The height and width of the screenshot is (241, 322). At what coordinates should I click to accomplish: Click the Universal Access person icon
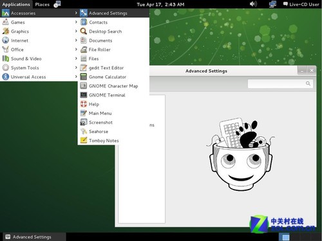pos(6,76)
